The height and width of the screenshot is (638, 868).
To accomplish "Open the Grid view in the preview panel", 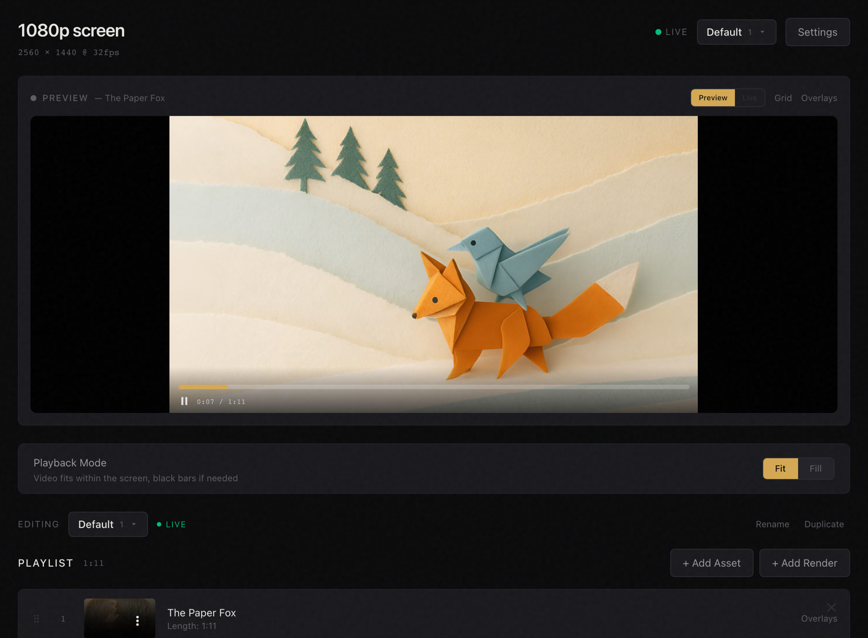I will click(x=783, y=98).
